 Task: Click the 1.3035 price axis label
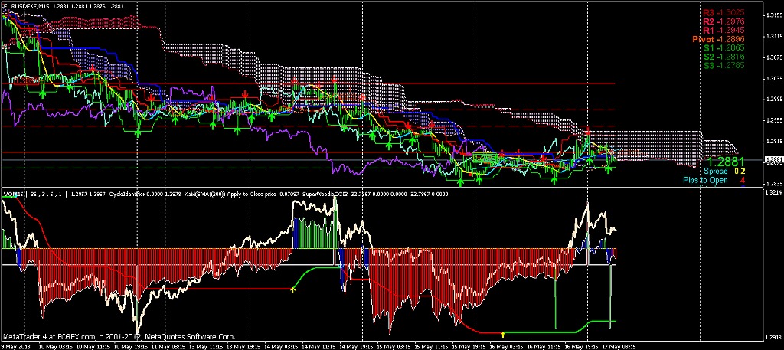point(773,78)
